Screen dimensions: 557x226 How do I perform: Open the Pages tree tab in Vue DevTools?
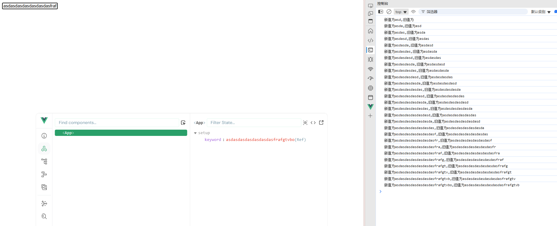coord(44,161)
